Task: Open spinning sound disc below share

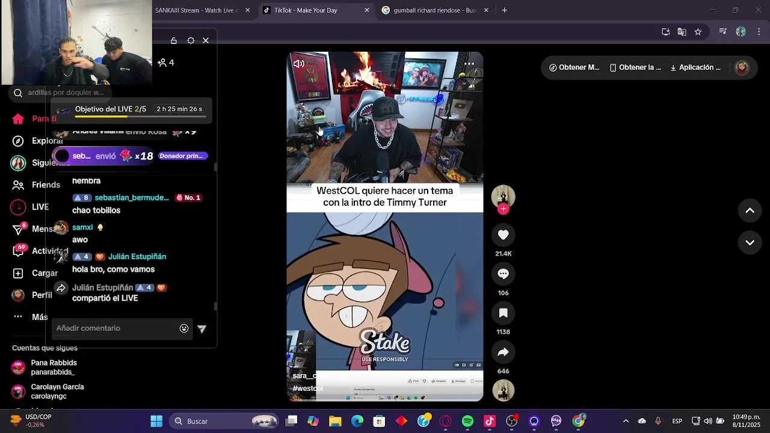Action: [x=504, y=390]
